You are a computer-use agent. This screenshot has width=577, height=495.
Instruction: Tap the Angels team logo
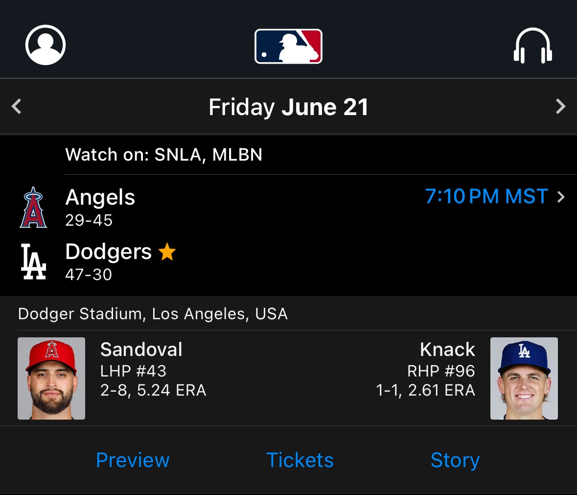pos(33,207)
